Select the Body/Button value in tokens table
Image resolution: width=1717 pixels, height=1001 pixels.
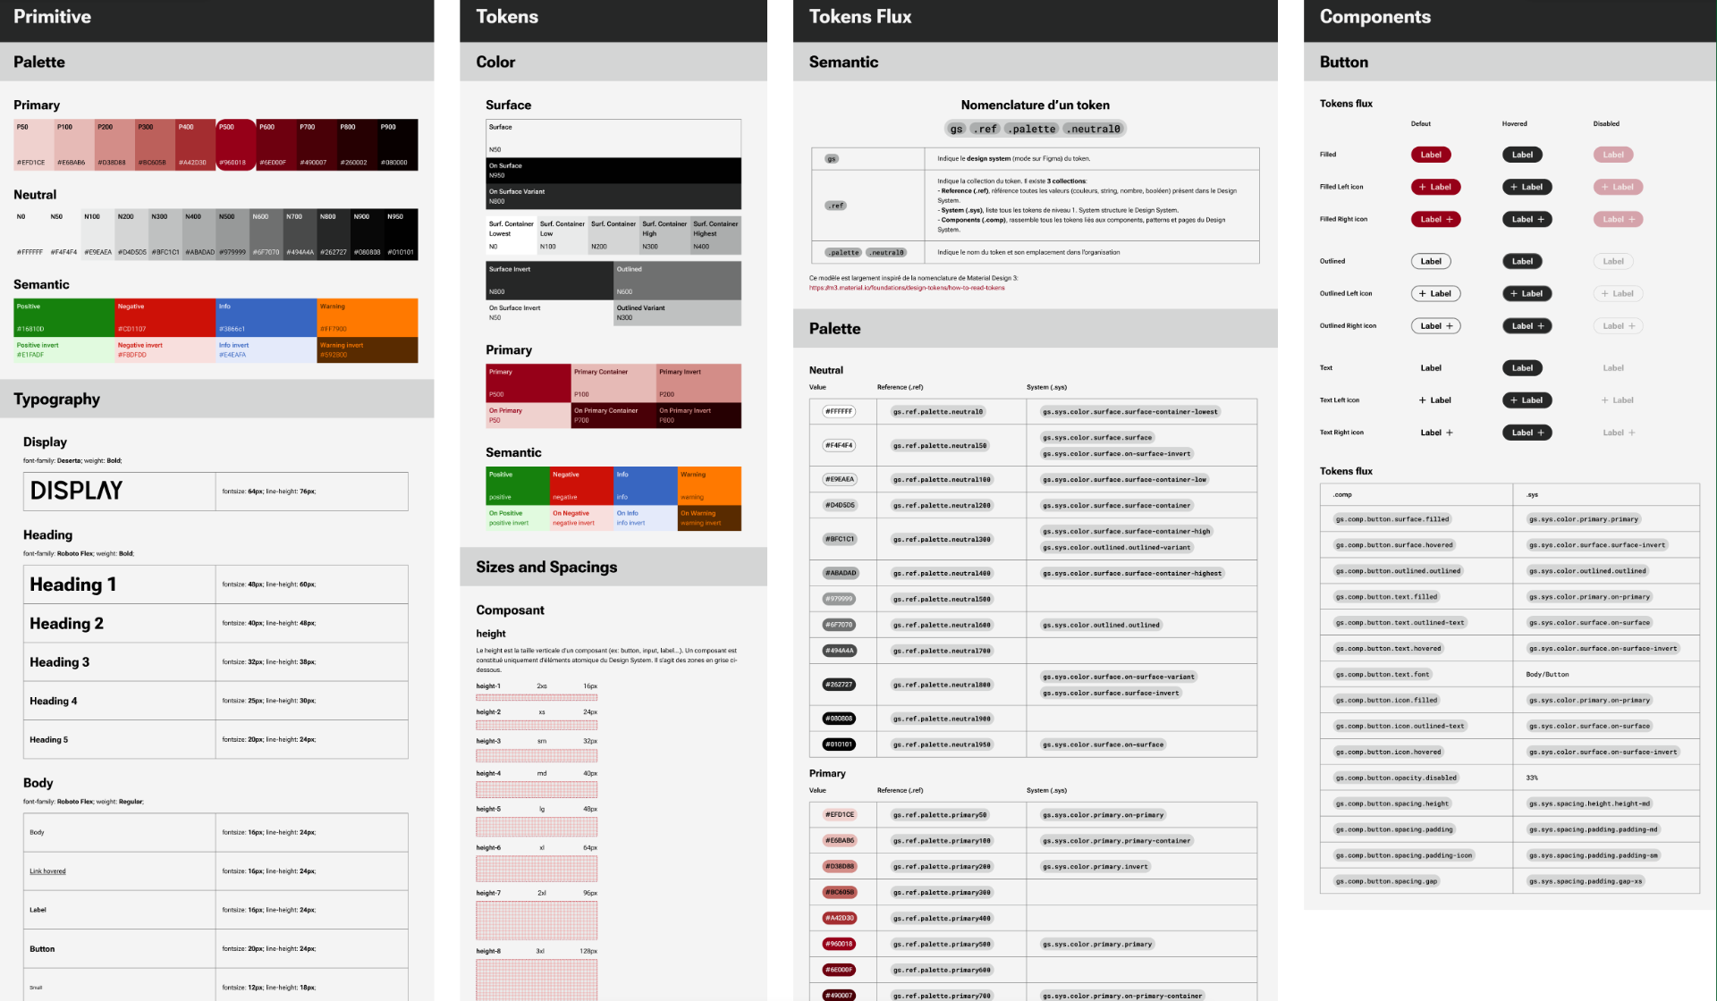pyautogui.click(x=1547, y=675)
